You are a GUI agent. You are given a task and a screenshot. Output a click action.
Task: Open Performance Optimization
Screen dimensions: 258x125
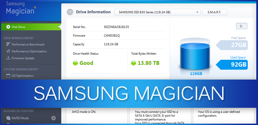pyautogui.click(x=29, y=51)
